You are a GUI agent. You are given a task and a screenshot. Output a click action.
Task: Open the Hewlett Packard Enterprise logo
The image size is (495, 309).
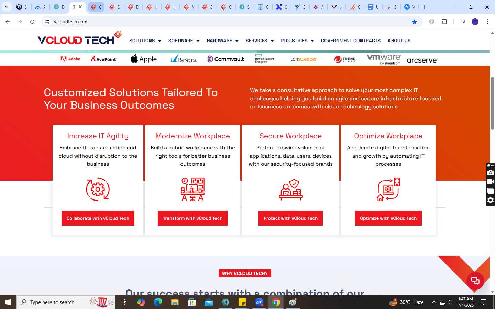(265, 59)
